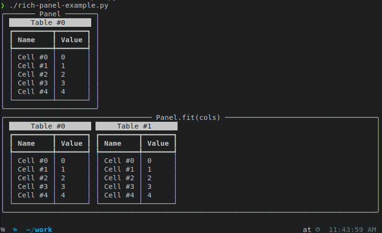Select Cell #0 in Table #1
The width and height of the screenshot is (382, 233).
point(119,161)
